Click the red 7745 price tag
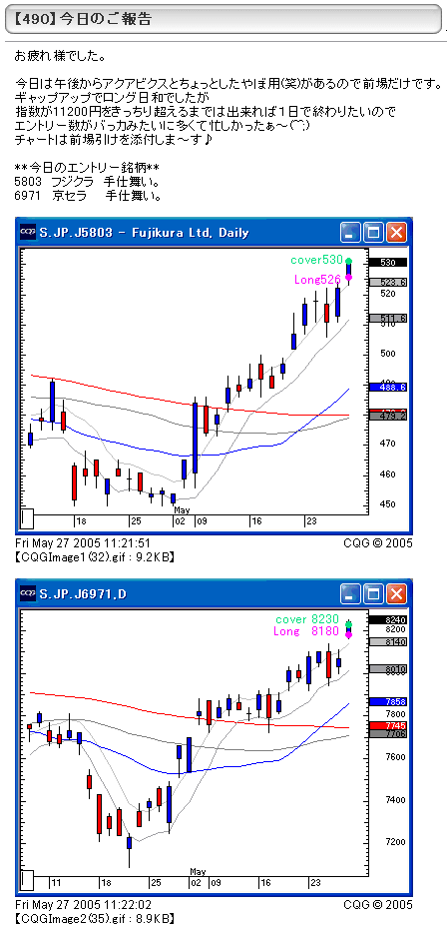Viewport: 447px width, 930px height. pyautogui.click(x=388, y=726)
